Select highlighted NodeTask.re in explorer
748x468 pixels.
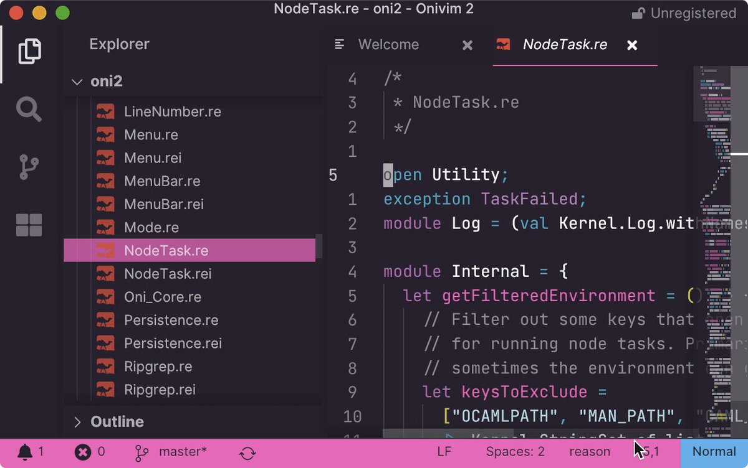pyautogui.click(x=189, y=250)
